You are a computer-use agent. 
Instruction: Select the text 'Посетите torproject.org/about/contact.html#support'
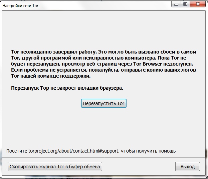(62, 151)
